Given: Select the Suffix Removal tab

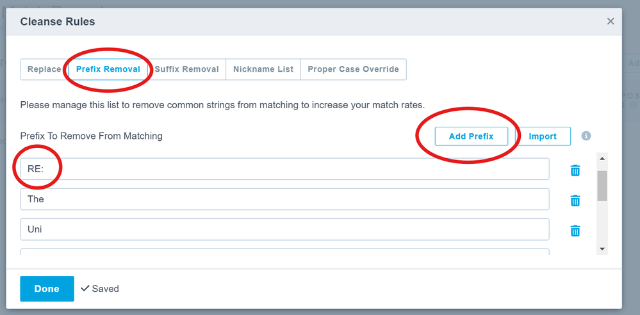Looking at the screenshot, I should click(187, 69).
